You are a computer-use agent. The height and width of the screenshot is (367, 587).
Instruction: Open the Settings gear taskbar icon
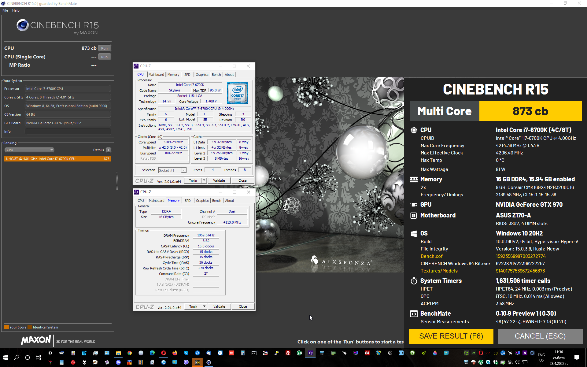pyautogui.click(x=50, y=353)
